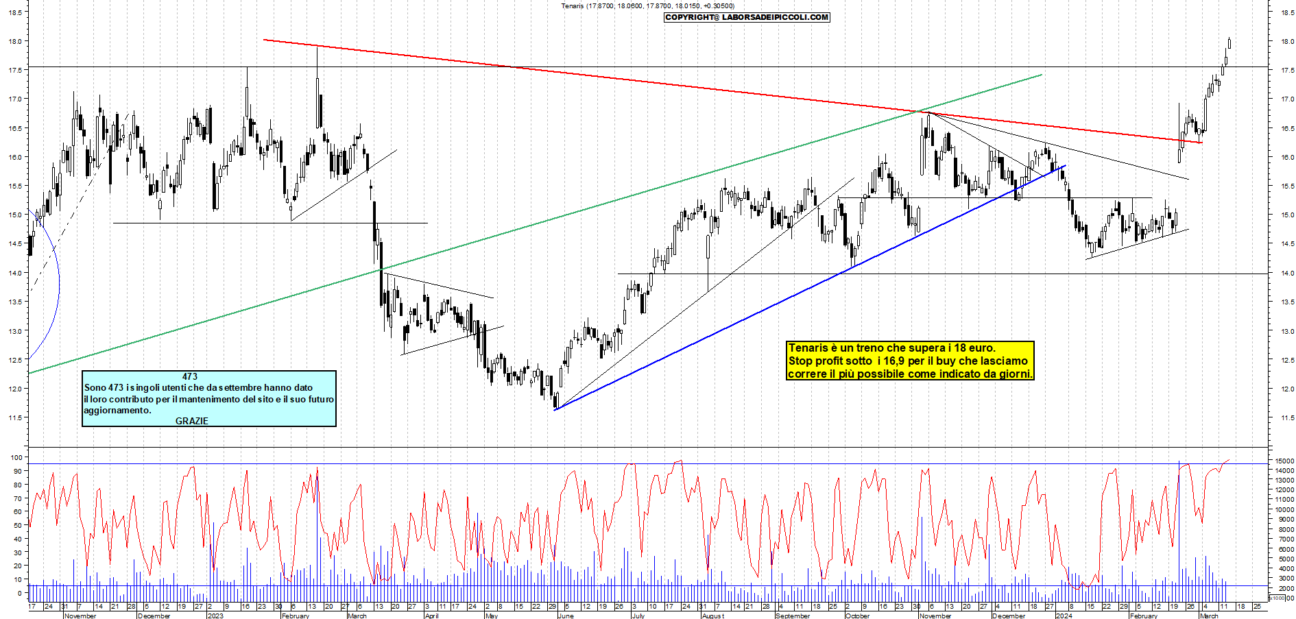Click the '2000' volume axis value
The height and width of the screenshot is (619, 1296).
click(1285, 588)
